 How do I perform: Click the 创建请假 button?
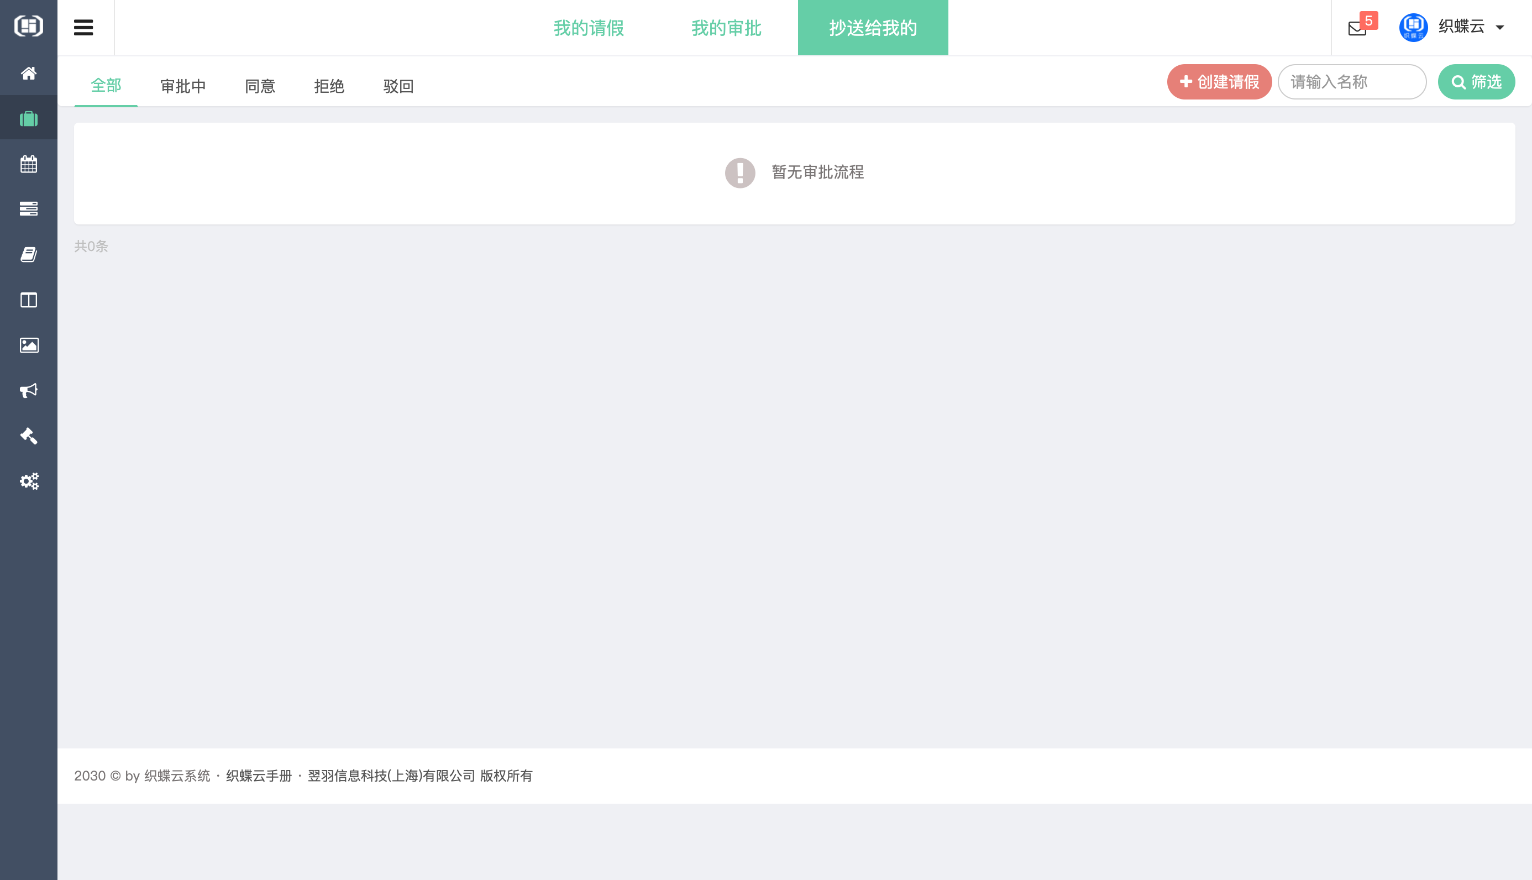pos(1219,82)
